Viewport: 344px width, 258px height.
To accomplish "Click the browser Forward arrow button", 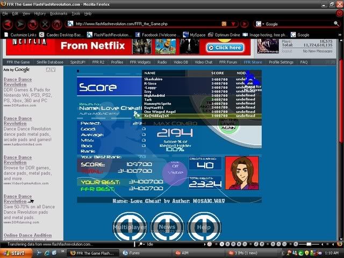I will (x=20, y=24).
